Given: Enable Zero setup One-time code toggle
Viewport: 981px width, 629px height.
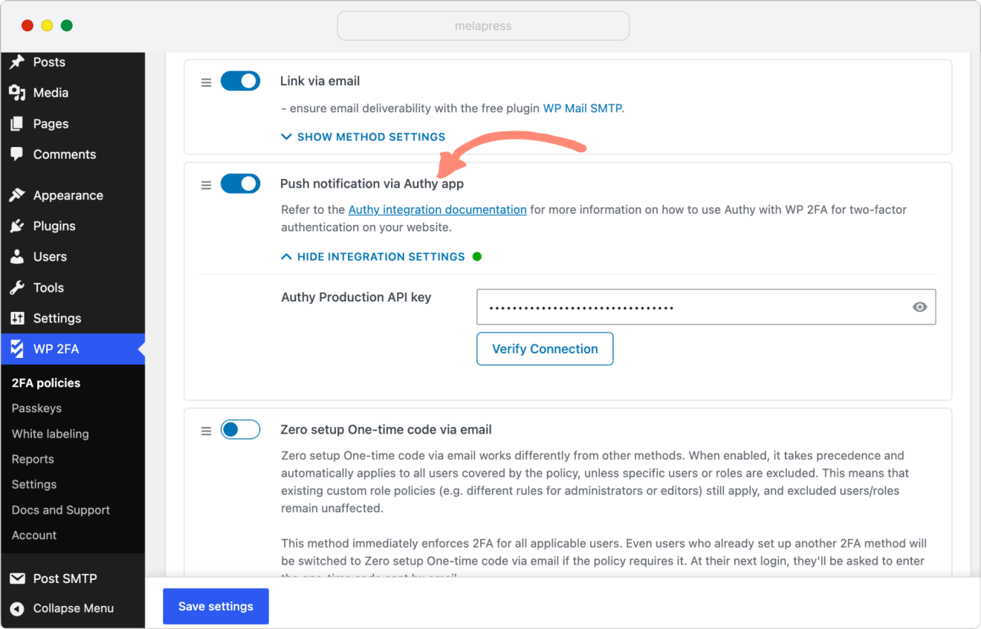Looking at the screenshot, I should tap(240, 429).
